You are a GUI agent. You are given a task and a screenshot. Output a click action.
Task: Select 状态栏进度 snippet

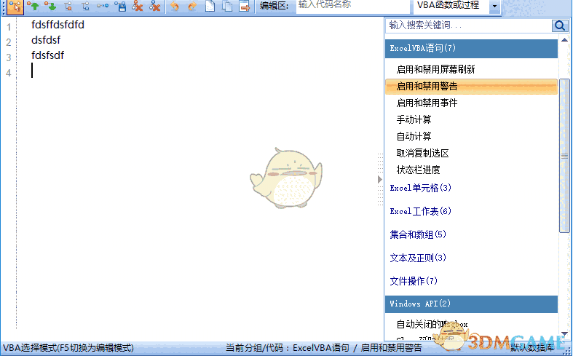pos(418,170)
